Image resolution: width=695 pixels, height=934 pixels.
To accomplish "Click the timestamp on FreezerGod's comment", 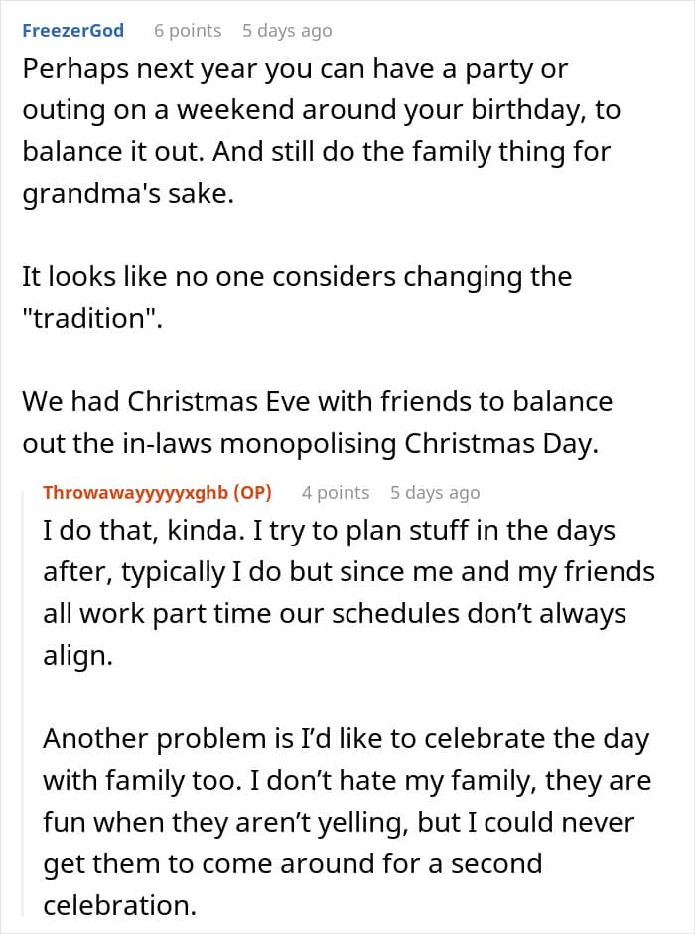I will pos(286,30).
